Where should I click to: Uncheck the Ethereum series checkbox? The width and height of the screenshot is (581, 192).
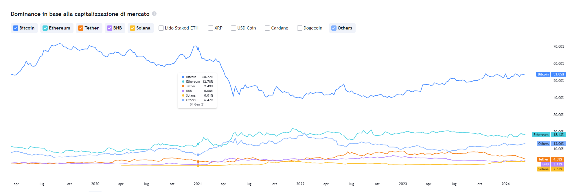[45, 28]
